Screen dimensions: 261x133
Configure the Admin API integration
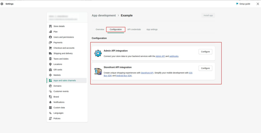(x=205, y=52)
